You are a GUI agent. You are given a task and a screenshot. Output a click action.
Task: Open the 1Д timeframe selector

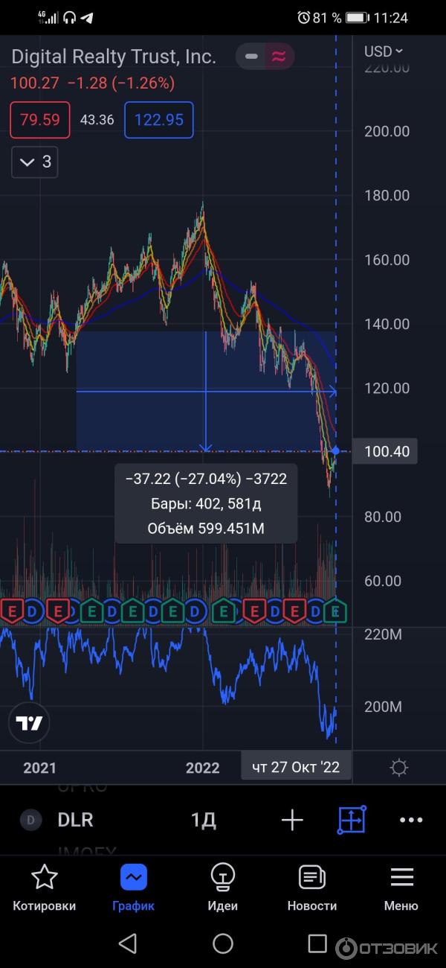[x=204, y=820]
